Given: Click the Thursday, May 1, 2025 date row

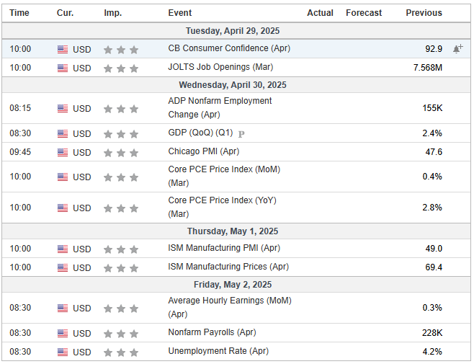Looking at the screenshot, I should (x=236, y=231).
